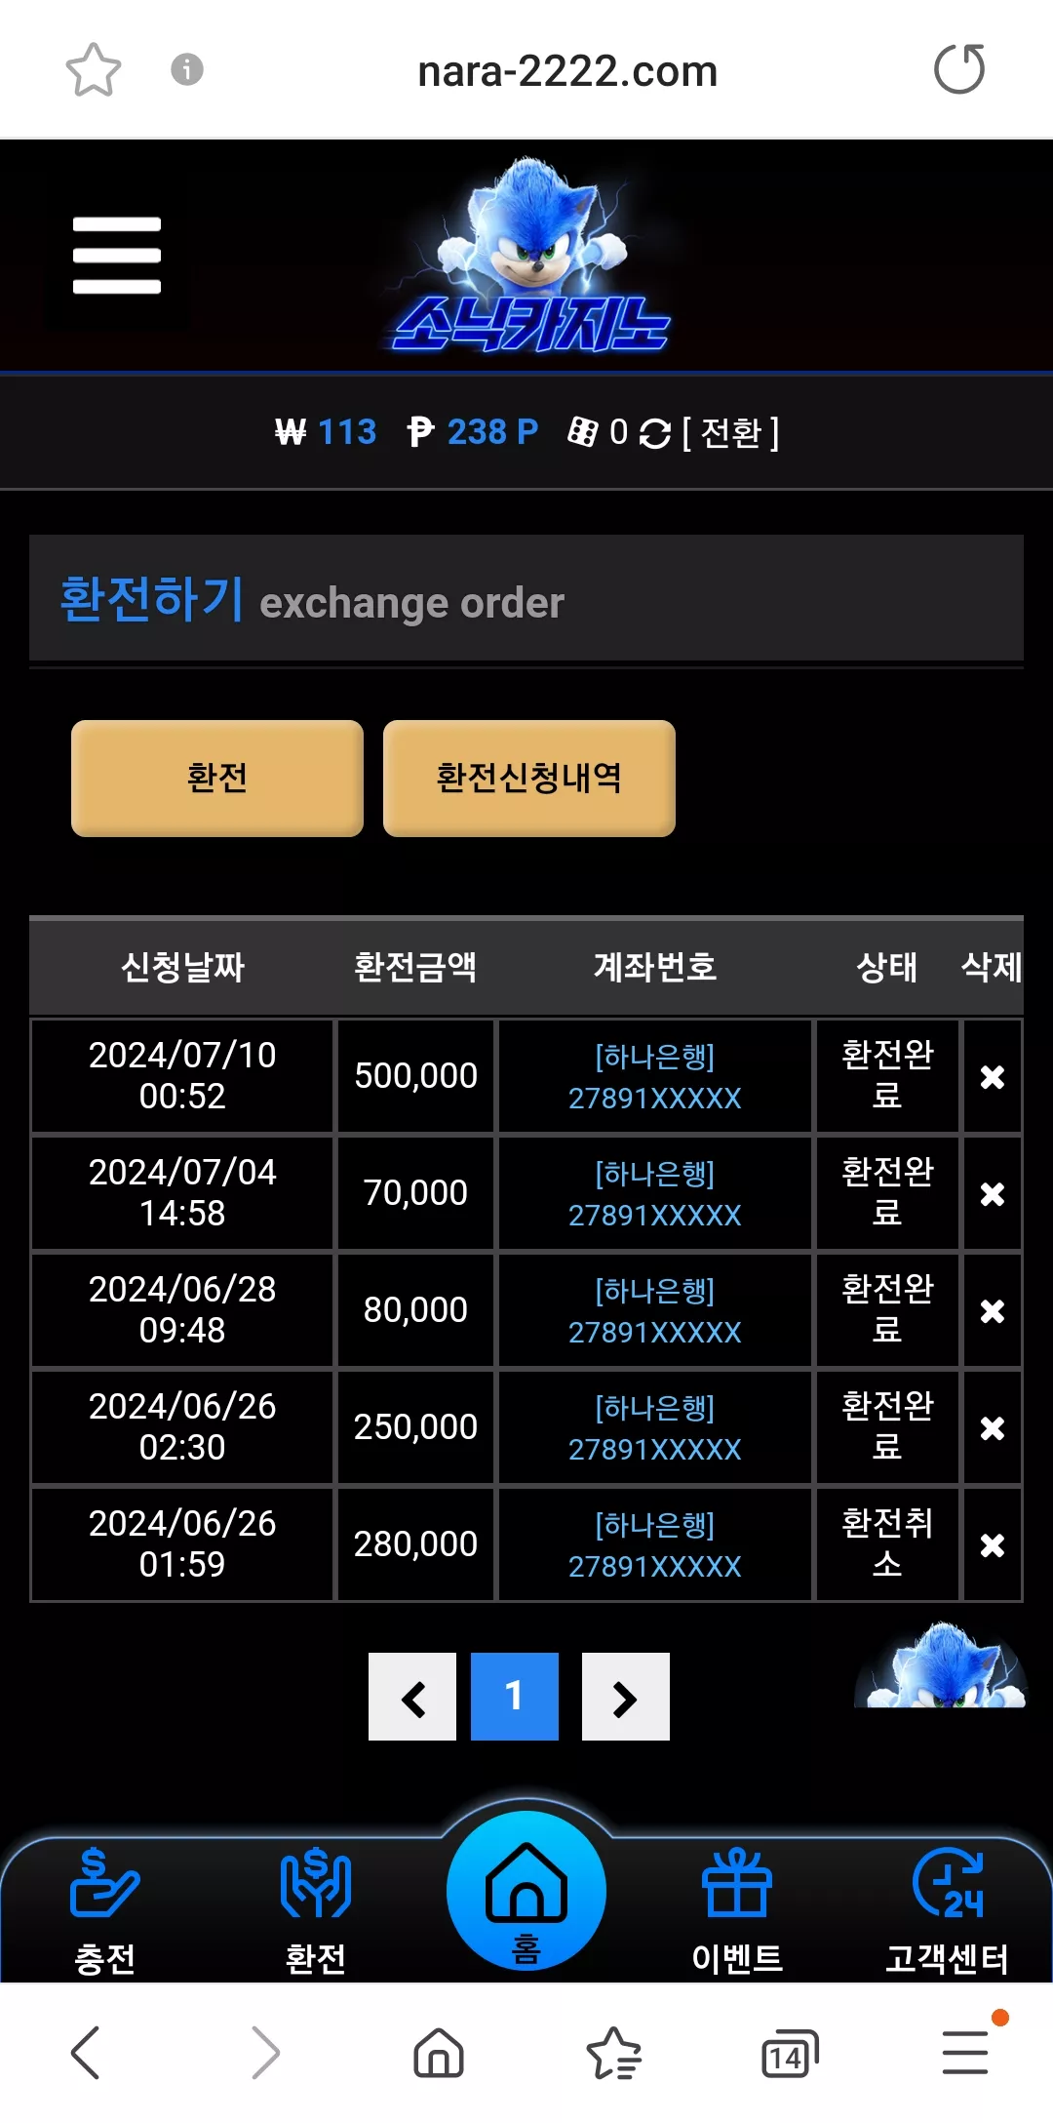This screenshot has height=2123, width=1053.
Task: Tap the Sonic casino logo
Action: [531, 256]
